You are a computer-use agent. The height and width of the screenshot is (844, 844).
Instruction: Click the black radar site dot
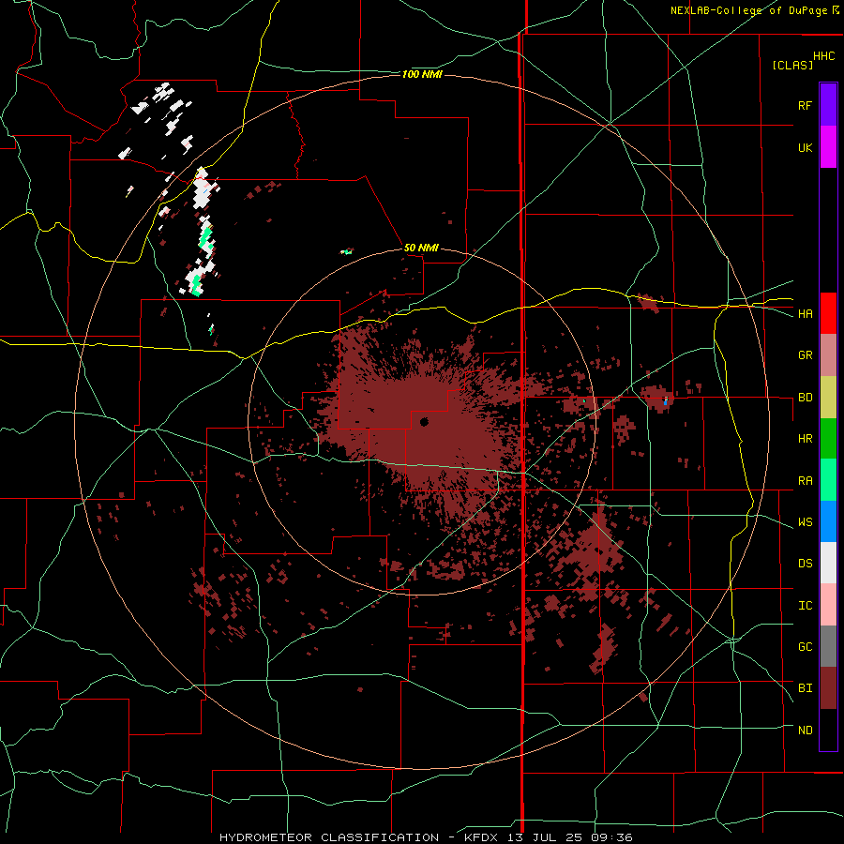click(424, 422)
